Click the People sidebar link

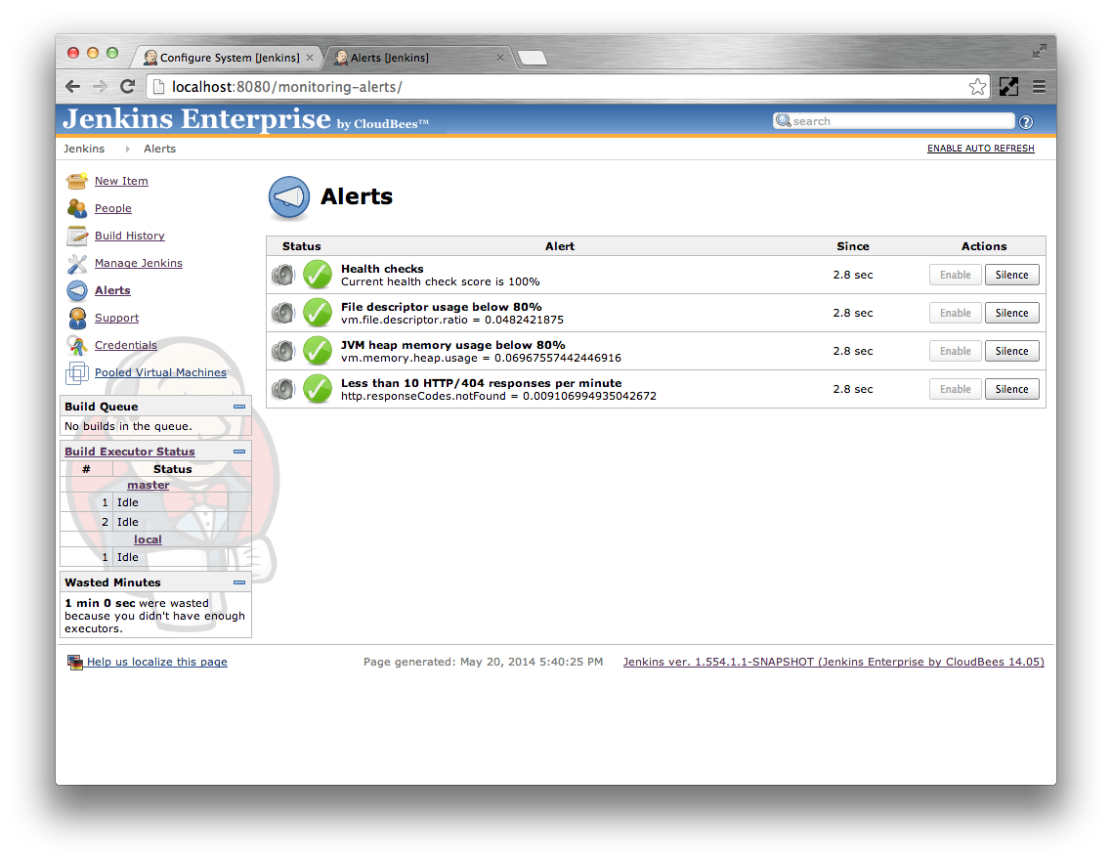point(112,208)
